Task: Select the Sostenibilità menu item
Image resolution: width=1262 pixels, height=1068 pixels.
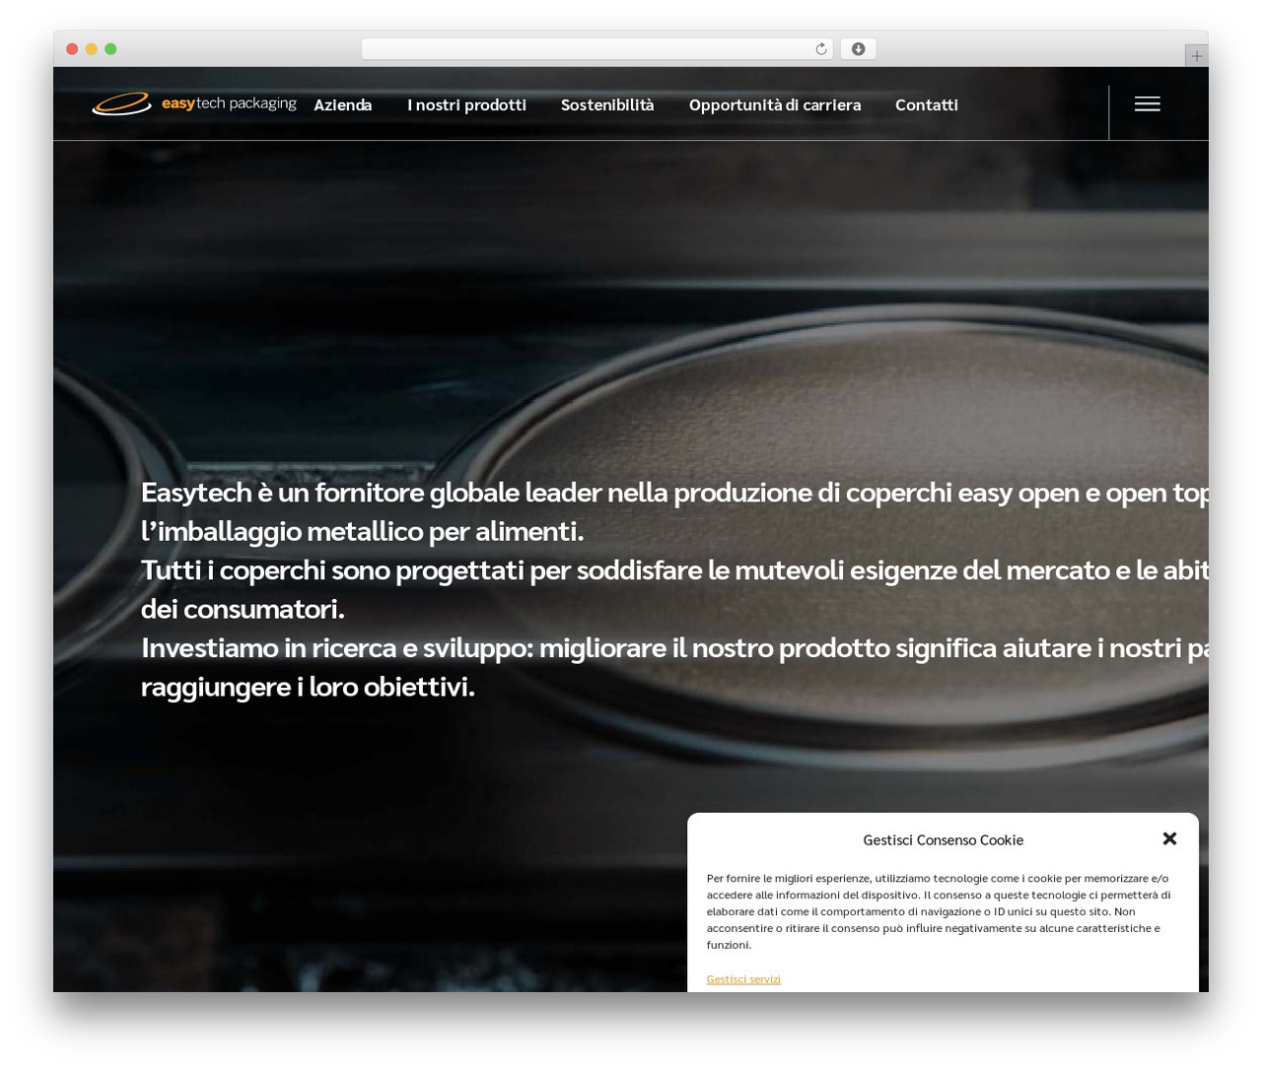Action: [x=607, y=104]
